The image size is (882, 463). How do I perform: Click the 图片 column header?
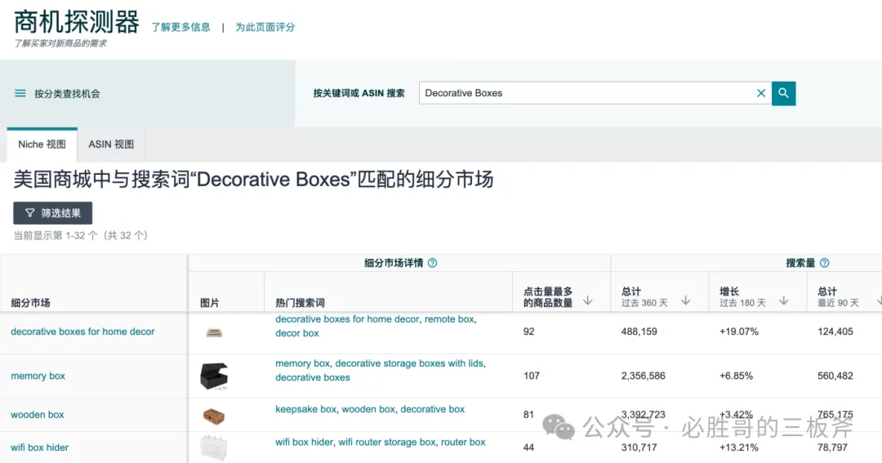(210, 303)
